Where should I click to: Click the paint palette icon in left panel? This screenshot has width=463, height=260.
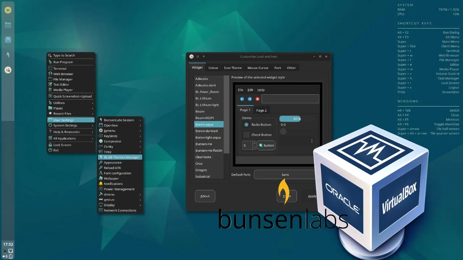pyautogui.click(x=8, y=70)
